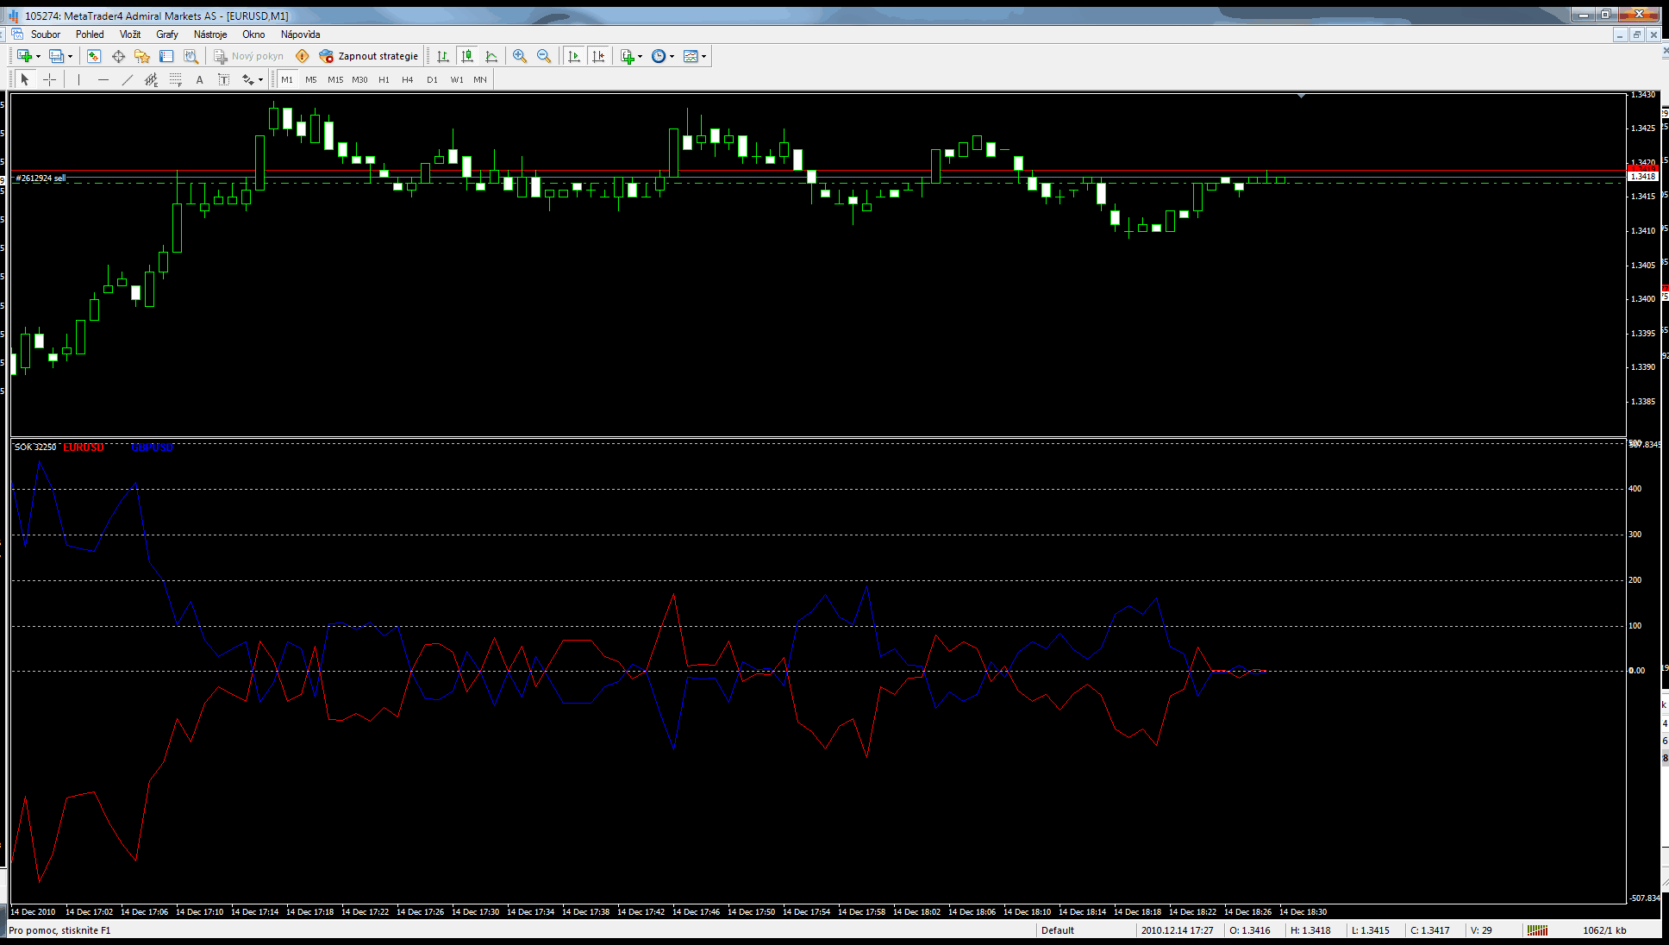Viewport: 1669px width, 945px height.
Task: Select the Text 'A' tool
Action: click(200, 79)
